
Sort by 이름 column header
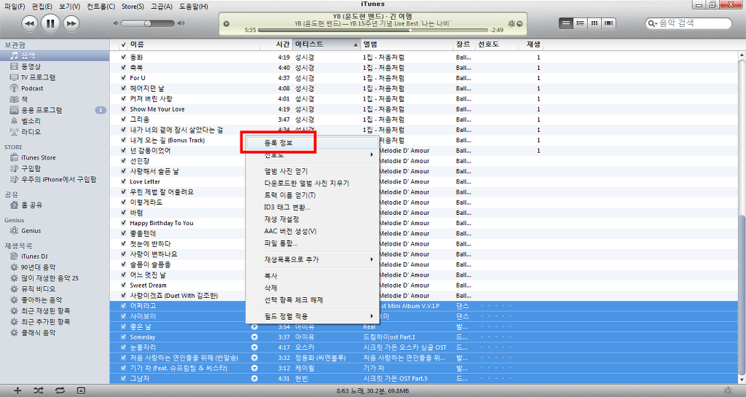click(x=195, y=44)
